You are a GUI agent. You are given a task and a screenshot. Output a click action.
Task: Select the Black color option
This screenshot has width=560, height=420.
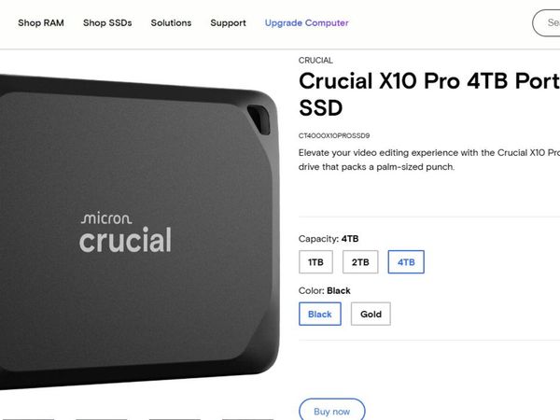point(320,314)
